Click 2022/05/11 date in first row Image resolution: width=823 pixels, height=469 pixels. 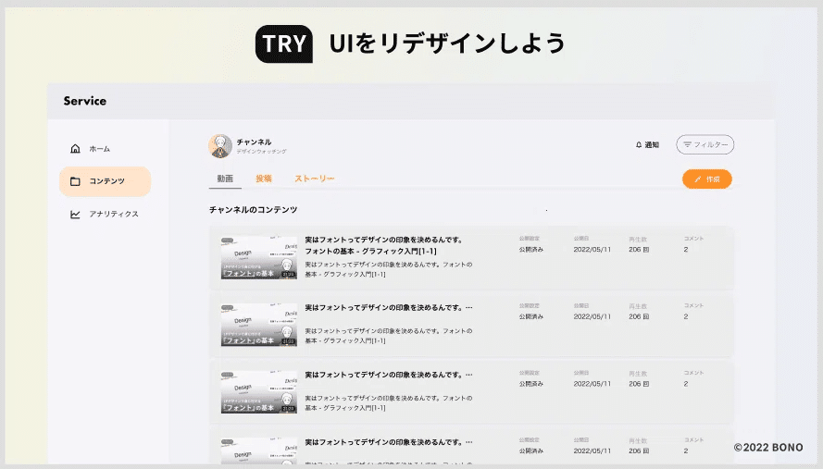click(x=592, y=250)
